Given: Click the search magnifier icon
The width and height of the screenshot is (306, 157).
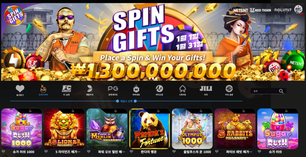Looking at the screenshot, I should pyautogui.click(x=281, y=91).
